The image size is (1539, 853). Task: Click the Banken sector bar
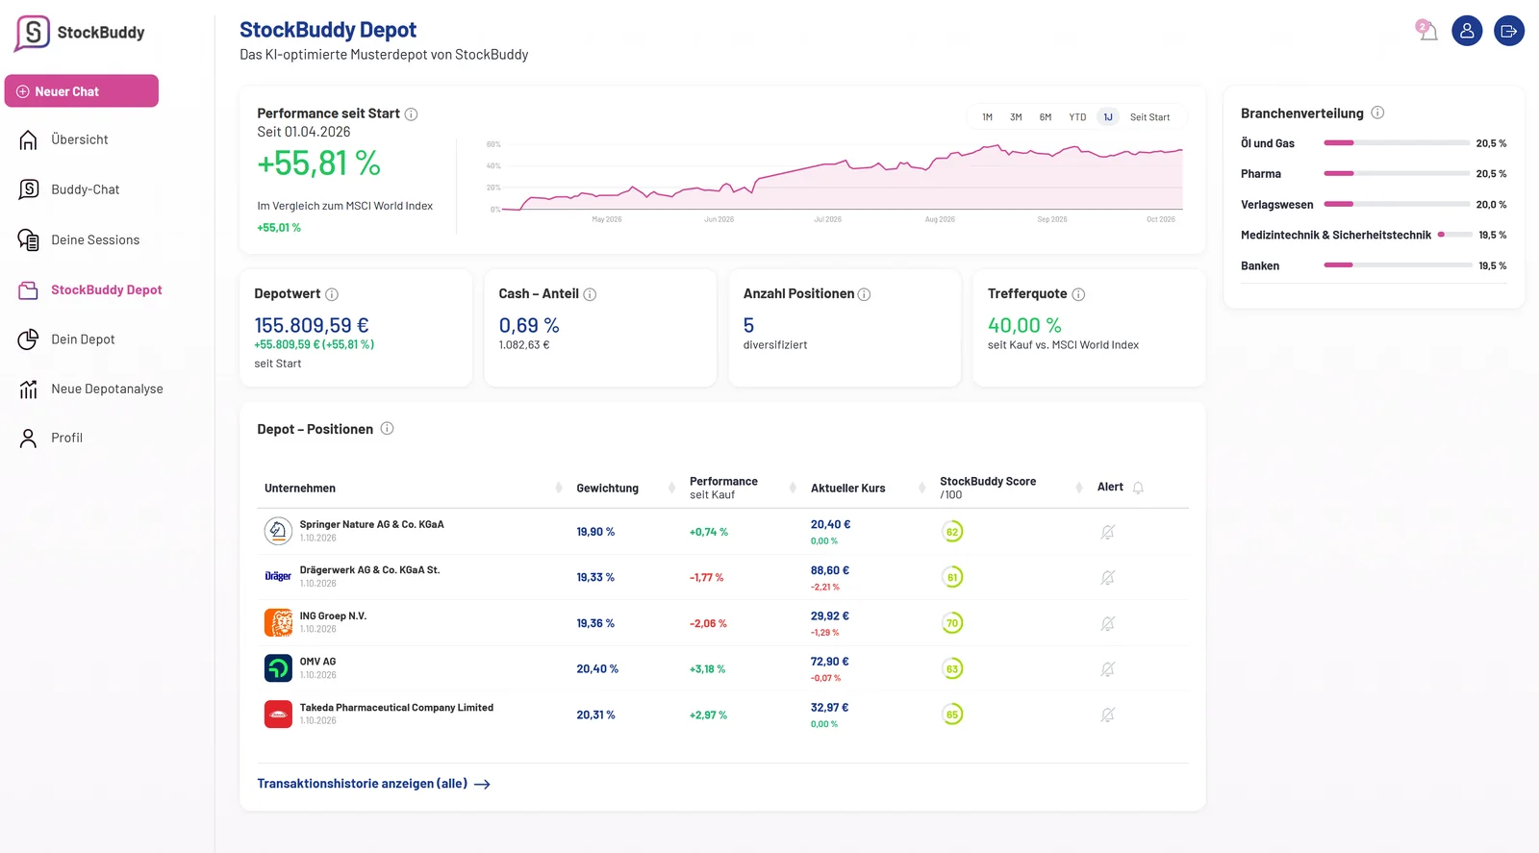click(x=1397, y=265)
